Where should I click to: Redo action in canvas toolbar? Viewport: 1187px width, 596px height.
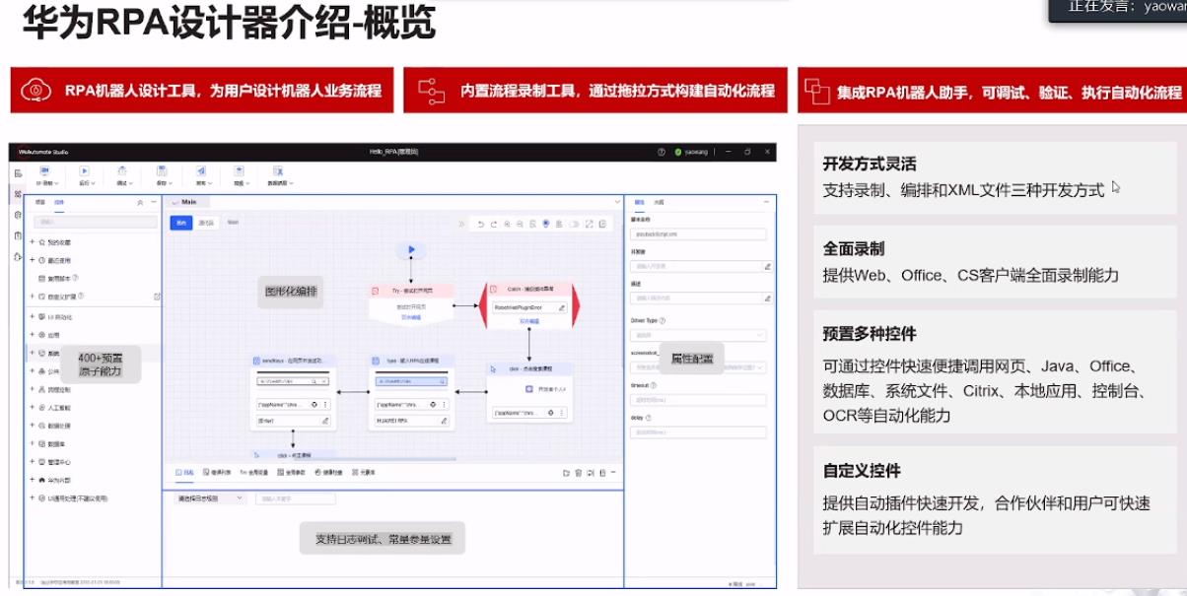pyautogui.click(x=494, y=225)
